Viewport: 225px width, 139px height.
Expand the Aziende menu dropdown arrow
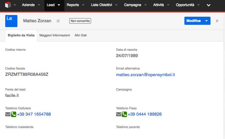click(39, 5)
